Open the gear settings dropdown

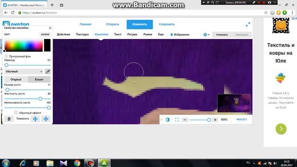pos(206,35)
